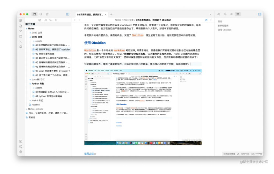The image size is (274, 174).
Task: Toggle reading/edit mode pencil icon
Action: [x=206, y=20]
